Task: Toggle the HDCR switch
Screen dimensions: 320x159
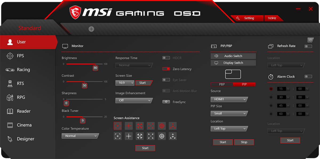Action: 166,58
